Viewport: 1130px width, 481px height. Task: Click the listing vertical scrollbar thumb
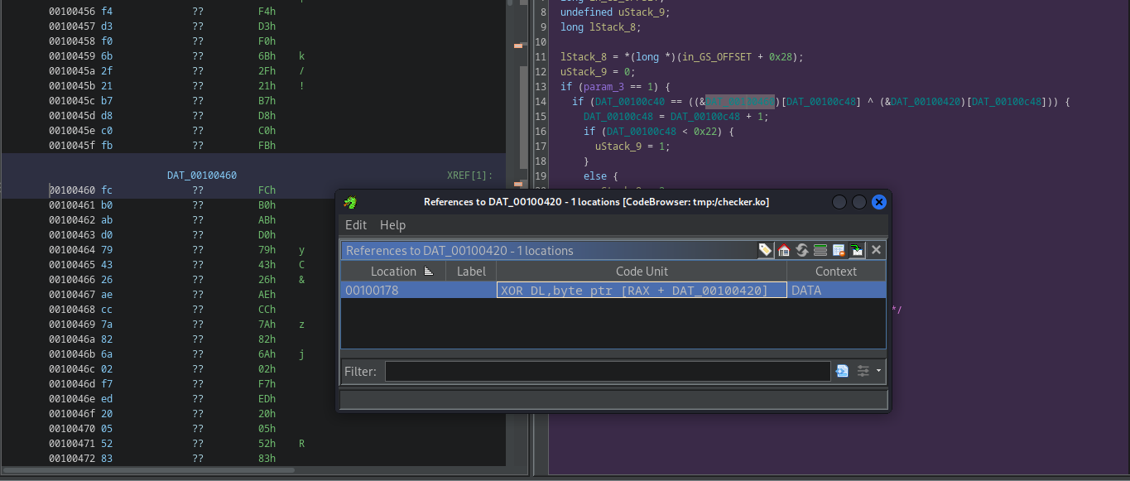click(522, 116)
